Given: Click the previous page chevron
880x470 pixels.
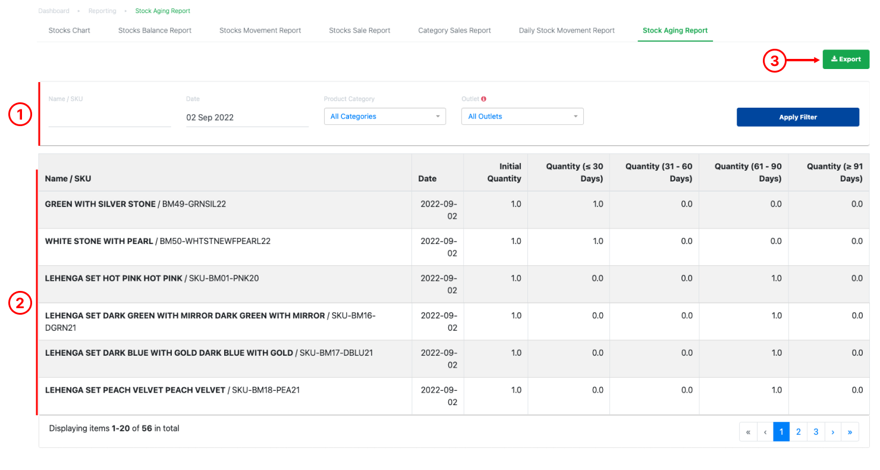Looking at the screenshot, I should point(765,432).
